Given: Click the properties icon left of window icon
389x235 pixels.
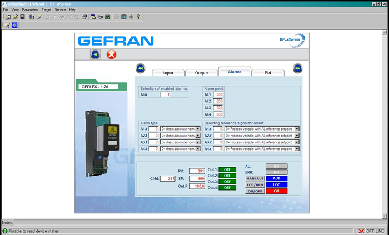Looking at the screenshot, I should 84,17.
